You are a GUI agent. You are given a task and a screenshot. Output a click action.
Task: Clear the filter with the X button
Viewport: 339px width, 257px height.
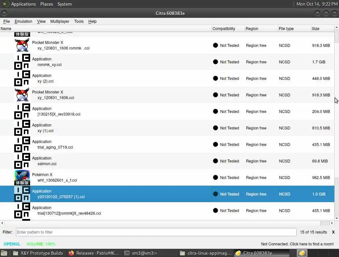(333, 232)
